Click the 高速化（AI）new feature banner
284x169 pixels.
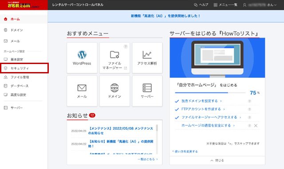166,16
